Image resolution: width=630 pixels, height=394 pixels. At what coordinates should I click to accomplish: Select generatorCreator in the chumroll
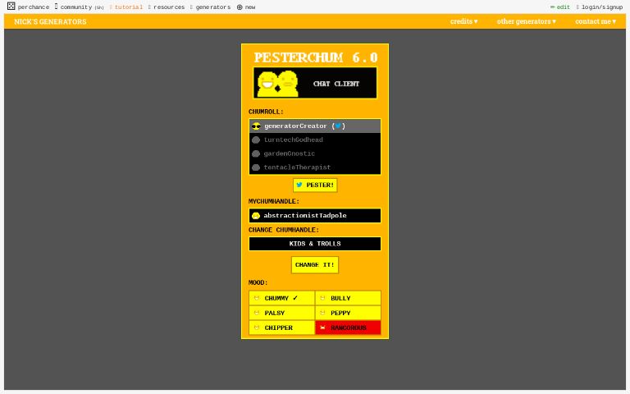(315, 126)
